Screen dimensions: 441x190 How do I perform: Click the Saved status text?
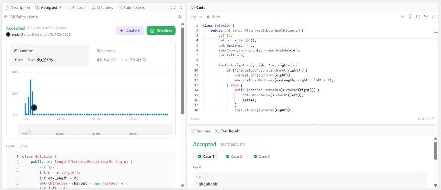[x=195, y=119]
